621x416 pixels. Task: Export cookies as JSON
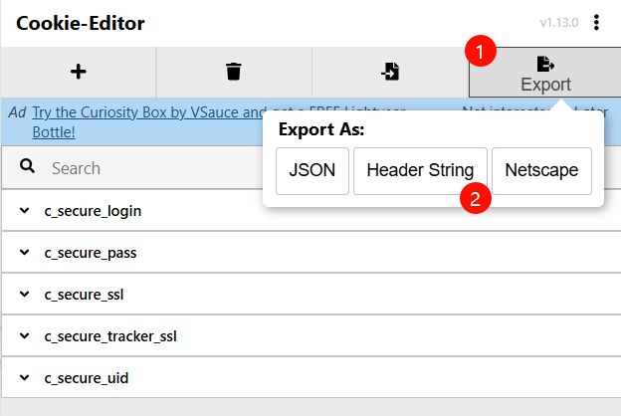pos(312,170)
